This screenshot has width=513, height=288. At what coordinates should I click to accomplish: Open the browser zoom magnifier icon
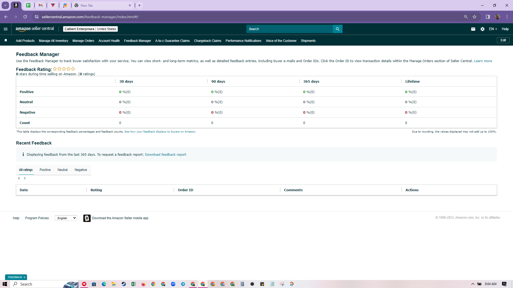466,17
